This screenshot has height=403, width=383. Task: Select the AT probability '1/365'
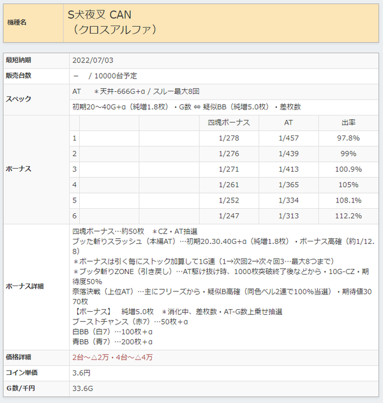pos(289,185)
